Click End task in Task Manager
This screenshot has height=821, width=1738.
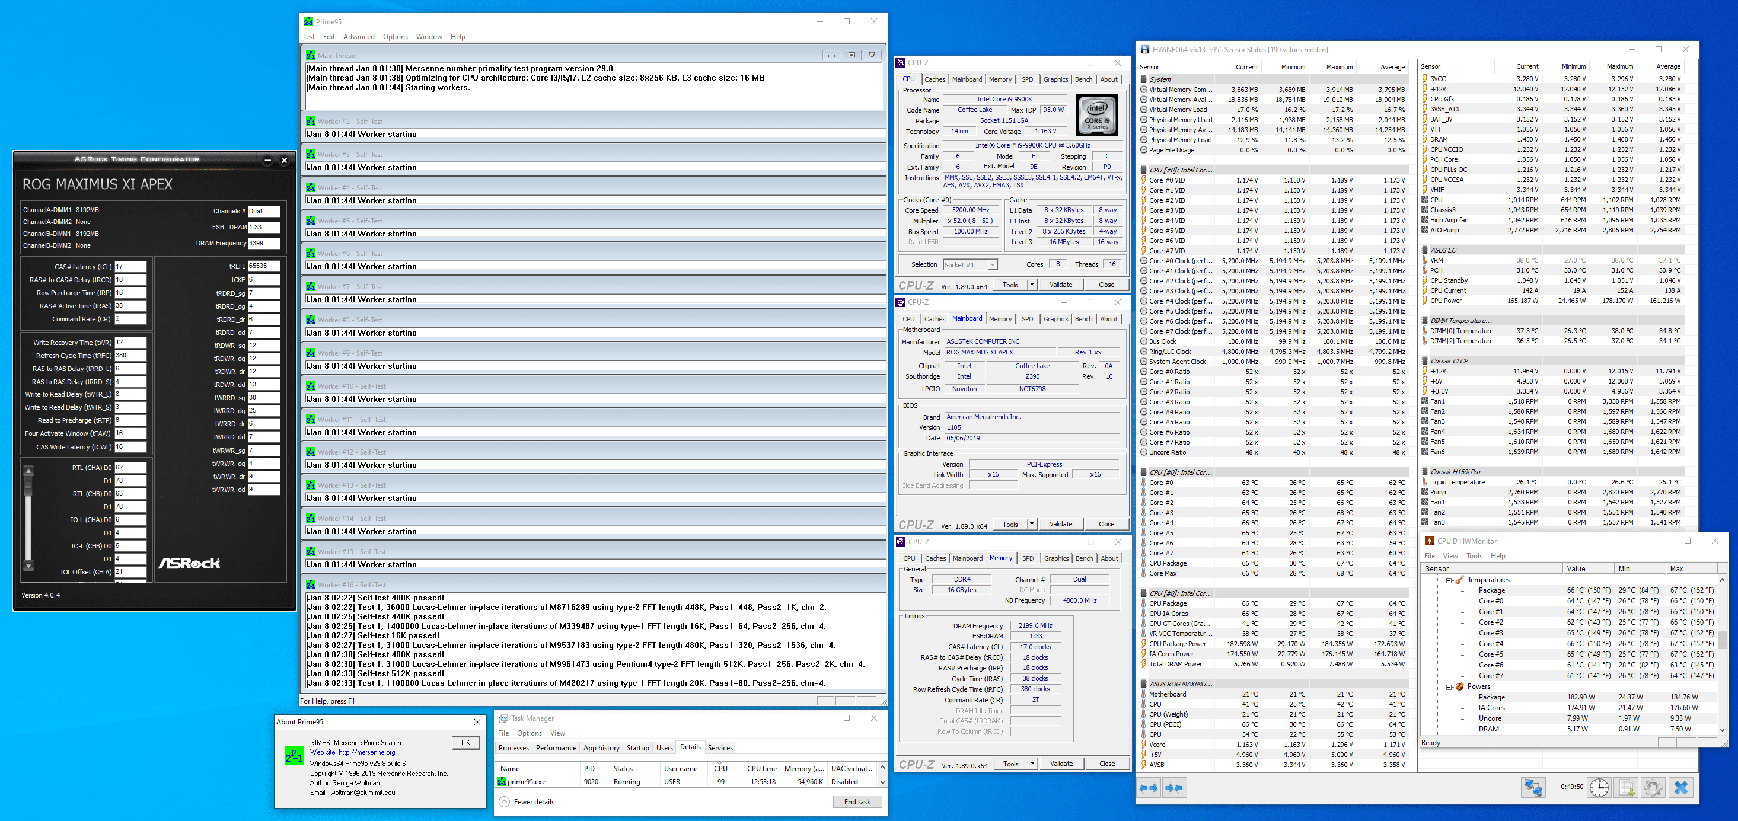tap(857, 802)
